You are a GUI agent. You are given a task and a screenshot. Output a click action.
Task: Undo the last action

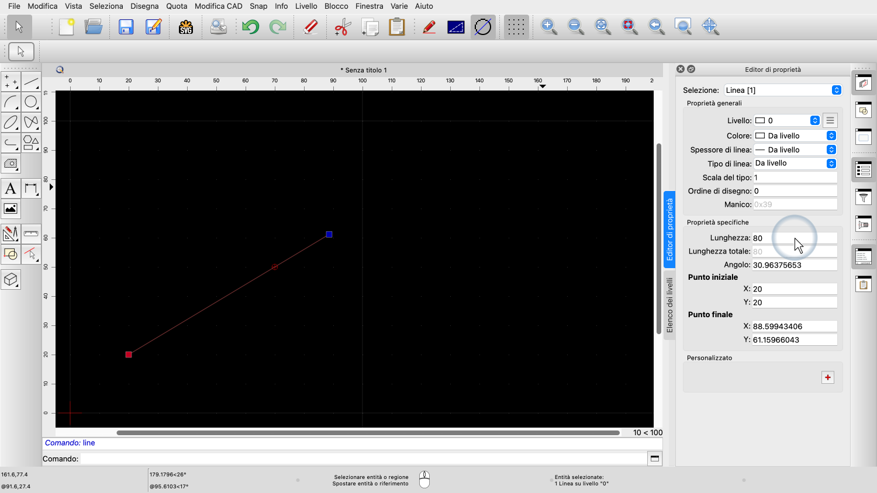[251, 27]
